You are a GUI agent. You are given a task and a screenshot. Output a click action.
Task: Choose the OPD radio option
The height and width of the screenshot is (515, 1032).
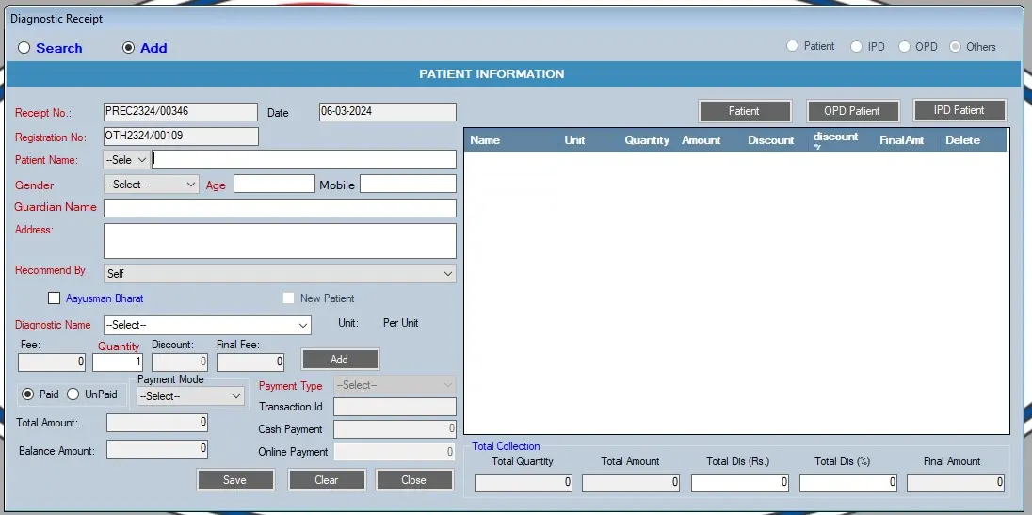[904, 46]
